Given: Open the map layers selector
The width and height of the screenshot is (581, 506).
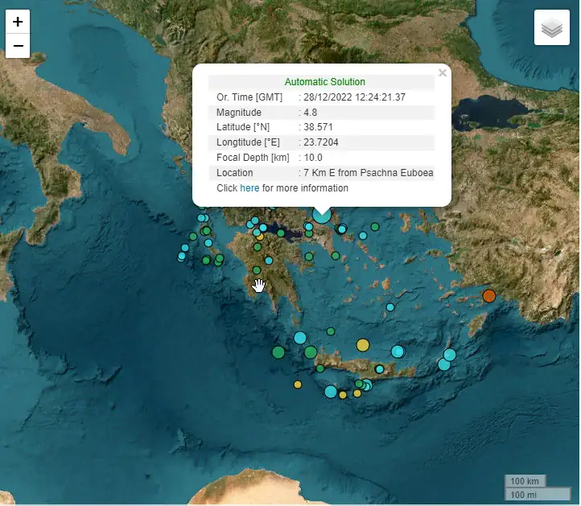Looking at the screenshot, I should coord(551,29).
